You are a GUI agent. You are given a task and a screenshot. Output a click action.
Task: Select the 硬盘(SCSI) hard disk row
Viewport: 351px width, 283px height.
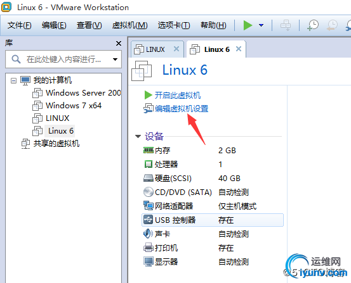(x=213, y=179)
